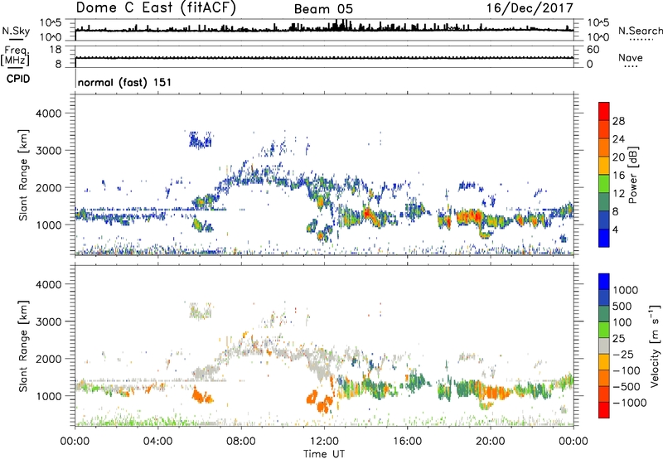Click the "CPID" row label

click(17, 79)
